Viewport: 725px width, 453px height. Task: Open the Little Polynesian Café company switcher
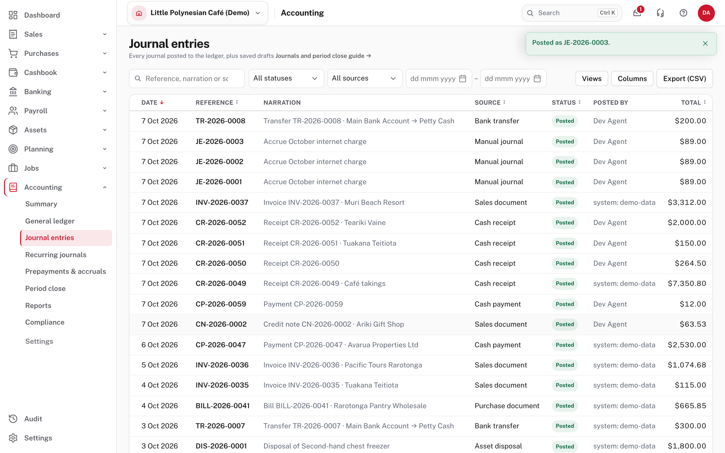(x=197, y=13)
